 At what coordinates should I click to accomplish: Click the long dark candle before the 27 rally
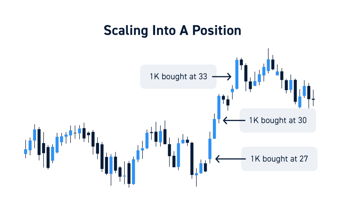point(192,159)
